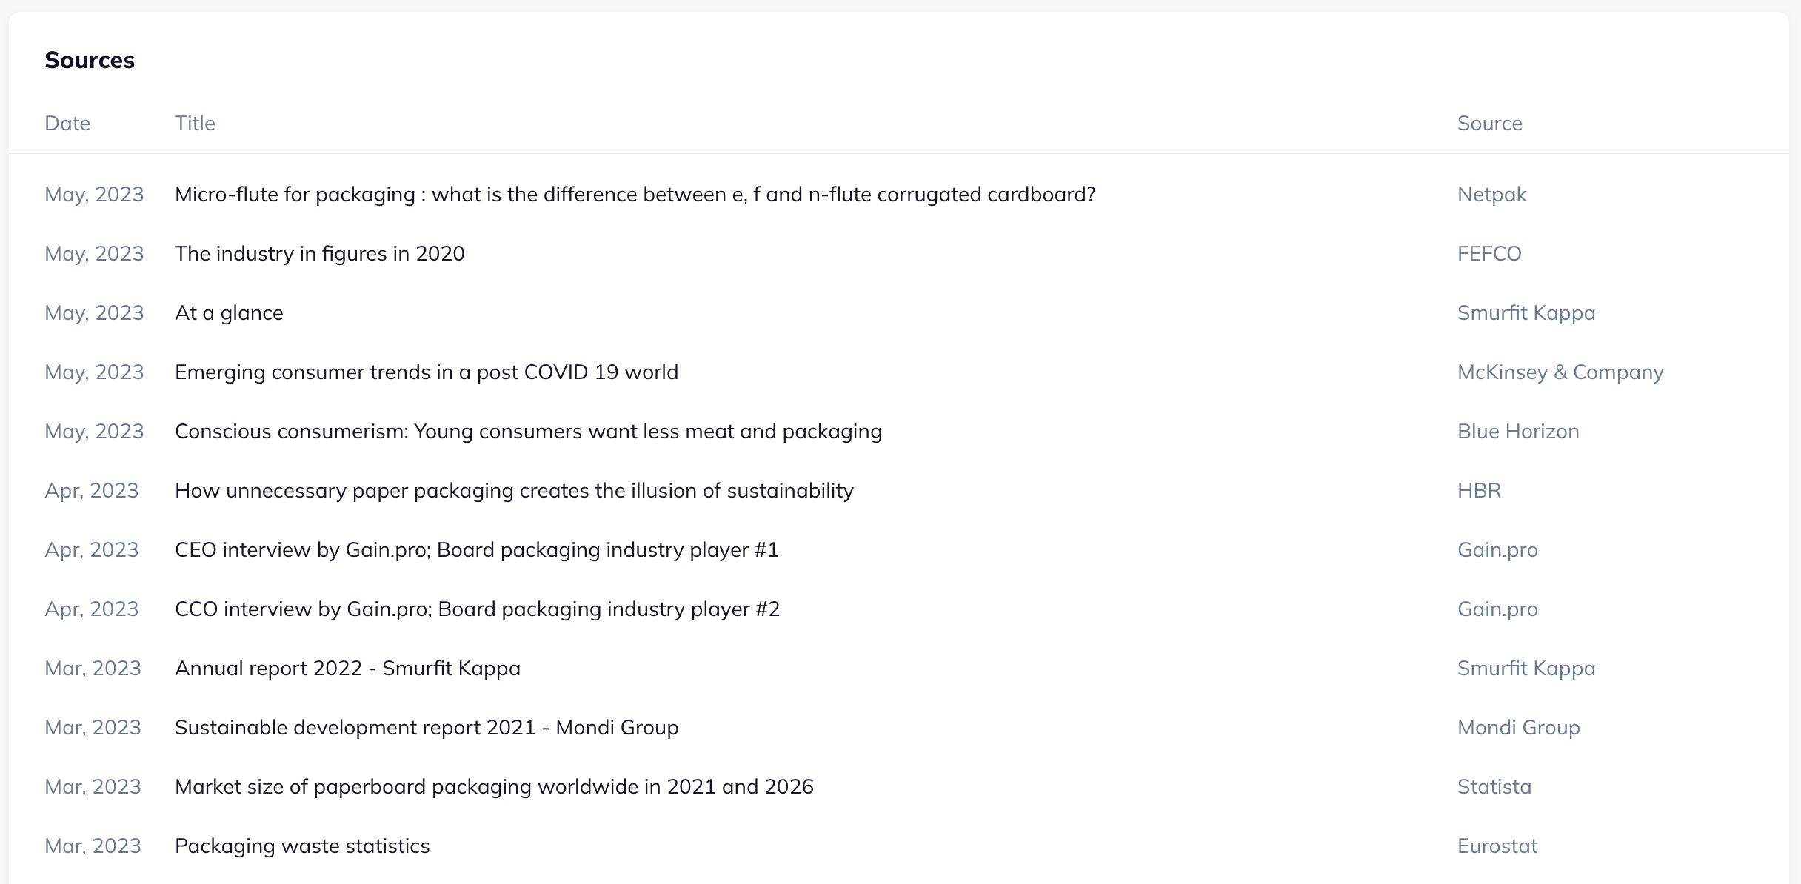Open CEO interview industry player #1
The image size is (1801, 884).
[476, 550]
